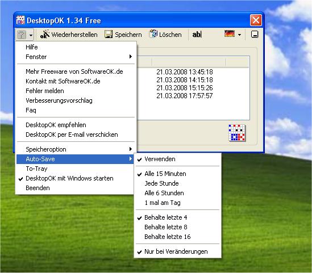Viewport: 312px width, 273px height.
Task: Toggle DesktopOK mit Windows starten
Action: 75,178
